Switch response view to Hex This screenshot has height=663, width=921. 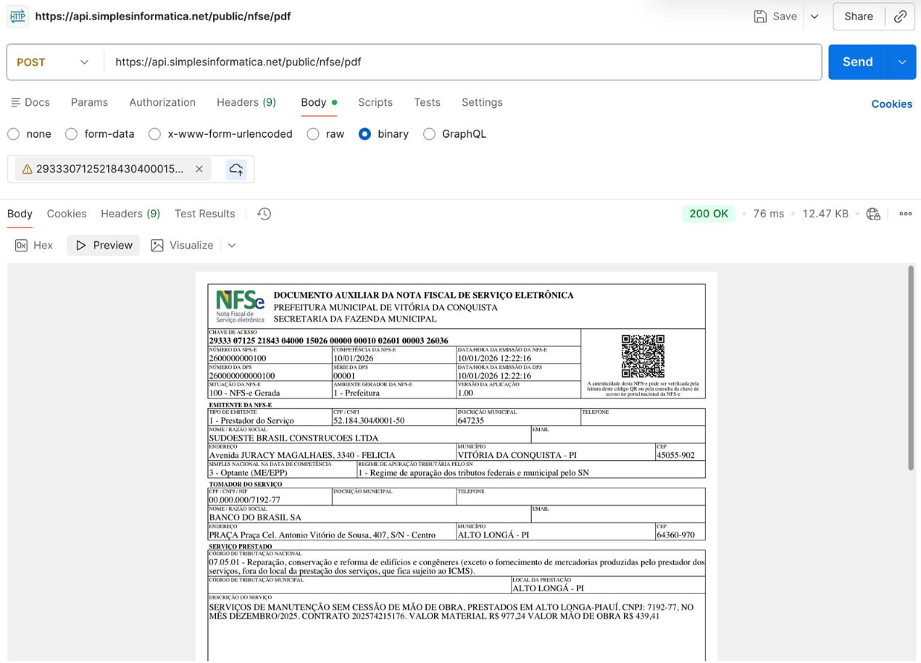click(35, 246)
